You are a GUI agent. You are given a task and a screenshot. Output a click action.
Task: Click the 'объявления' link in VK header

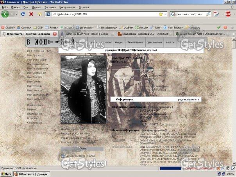[135, 42]
